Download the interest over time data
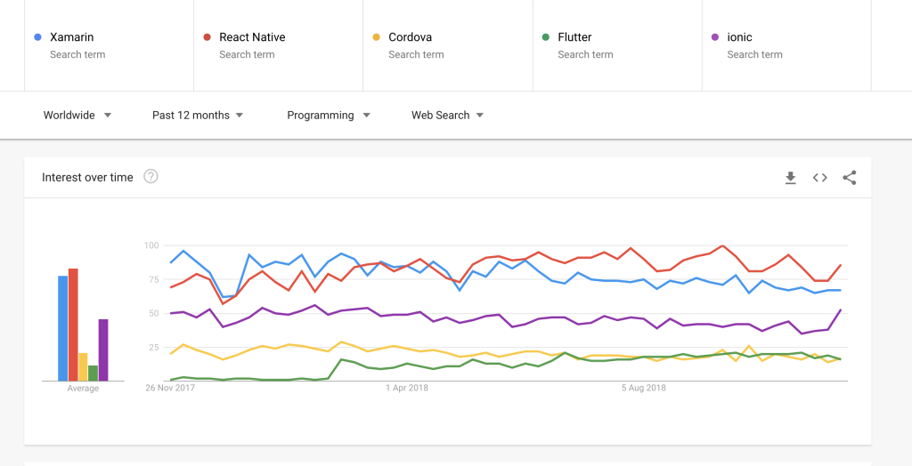The image size is (912, 466). (x=790, y=178)
